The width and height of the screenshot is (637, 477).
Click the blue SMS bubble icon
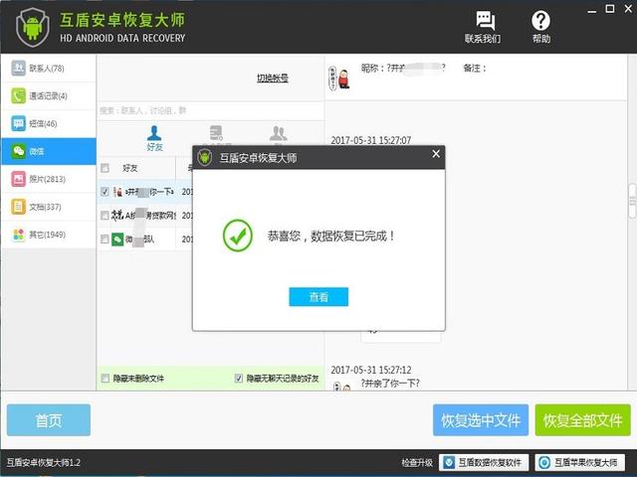(x=18, y=123)
